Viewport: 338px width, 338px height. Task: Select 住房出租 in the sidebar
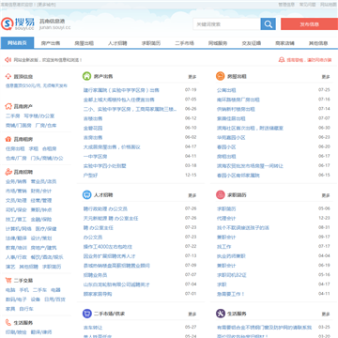15,149
